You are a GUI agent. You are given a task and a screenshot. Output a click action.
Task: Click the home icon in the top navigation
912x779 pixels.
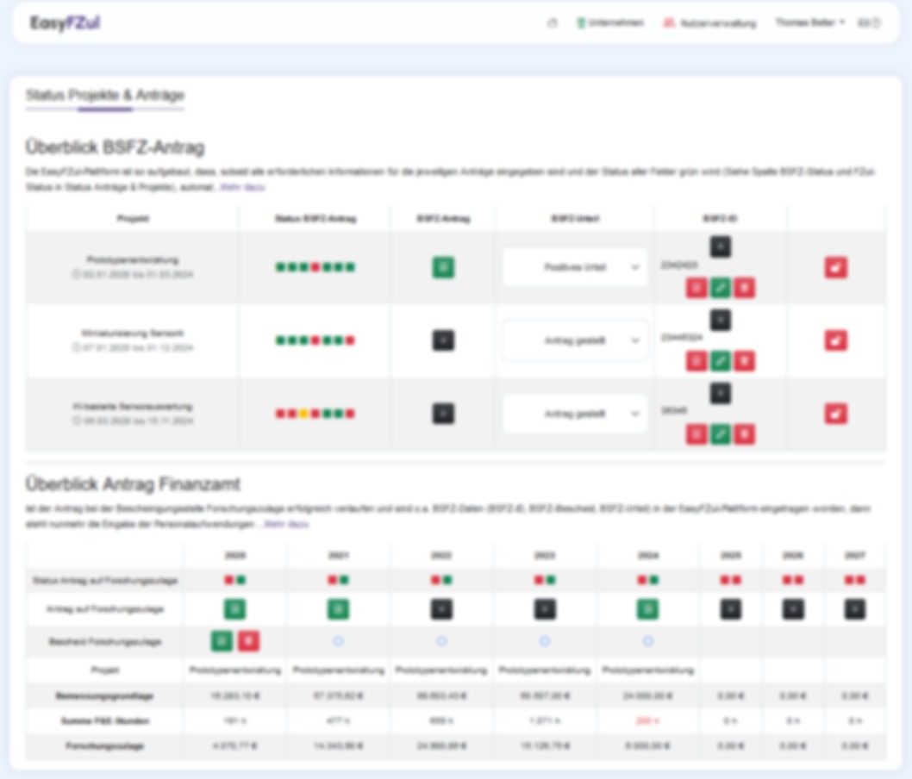553,23
